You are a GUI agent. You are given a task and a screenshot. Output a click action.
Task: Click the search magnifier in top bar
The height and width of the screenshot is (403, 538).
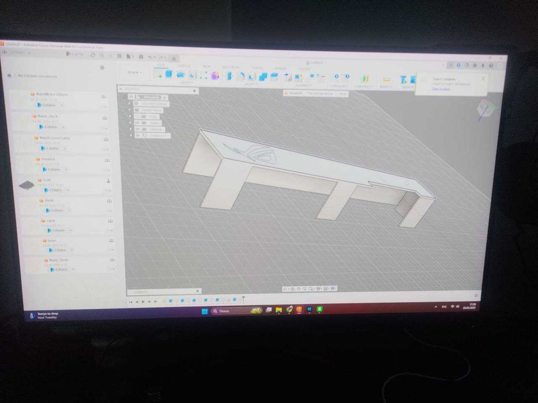pyautogui.click(x=101, y=55)
